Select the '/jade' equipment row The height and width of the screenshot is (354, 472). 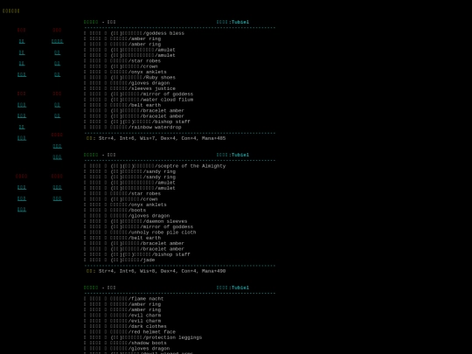119,260
